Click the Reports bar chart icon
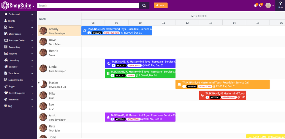This screenshot has height=139, width=285. click(x=6, y=54)
